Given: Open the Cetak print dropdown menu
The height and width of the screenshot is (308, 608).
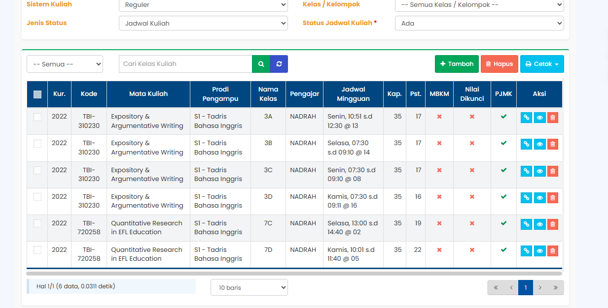Looking at the screenshot, I should point(541,64).
